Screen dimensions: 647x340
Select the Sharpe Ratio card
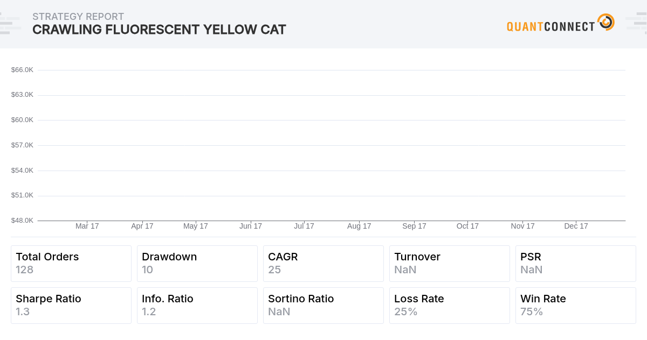click(71, 306)
